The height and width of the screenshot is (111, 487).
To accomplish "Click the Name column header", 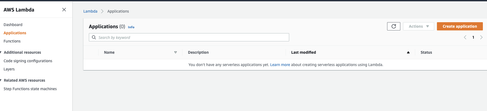I will coord(109,52).
